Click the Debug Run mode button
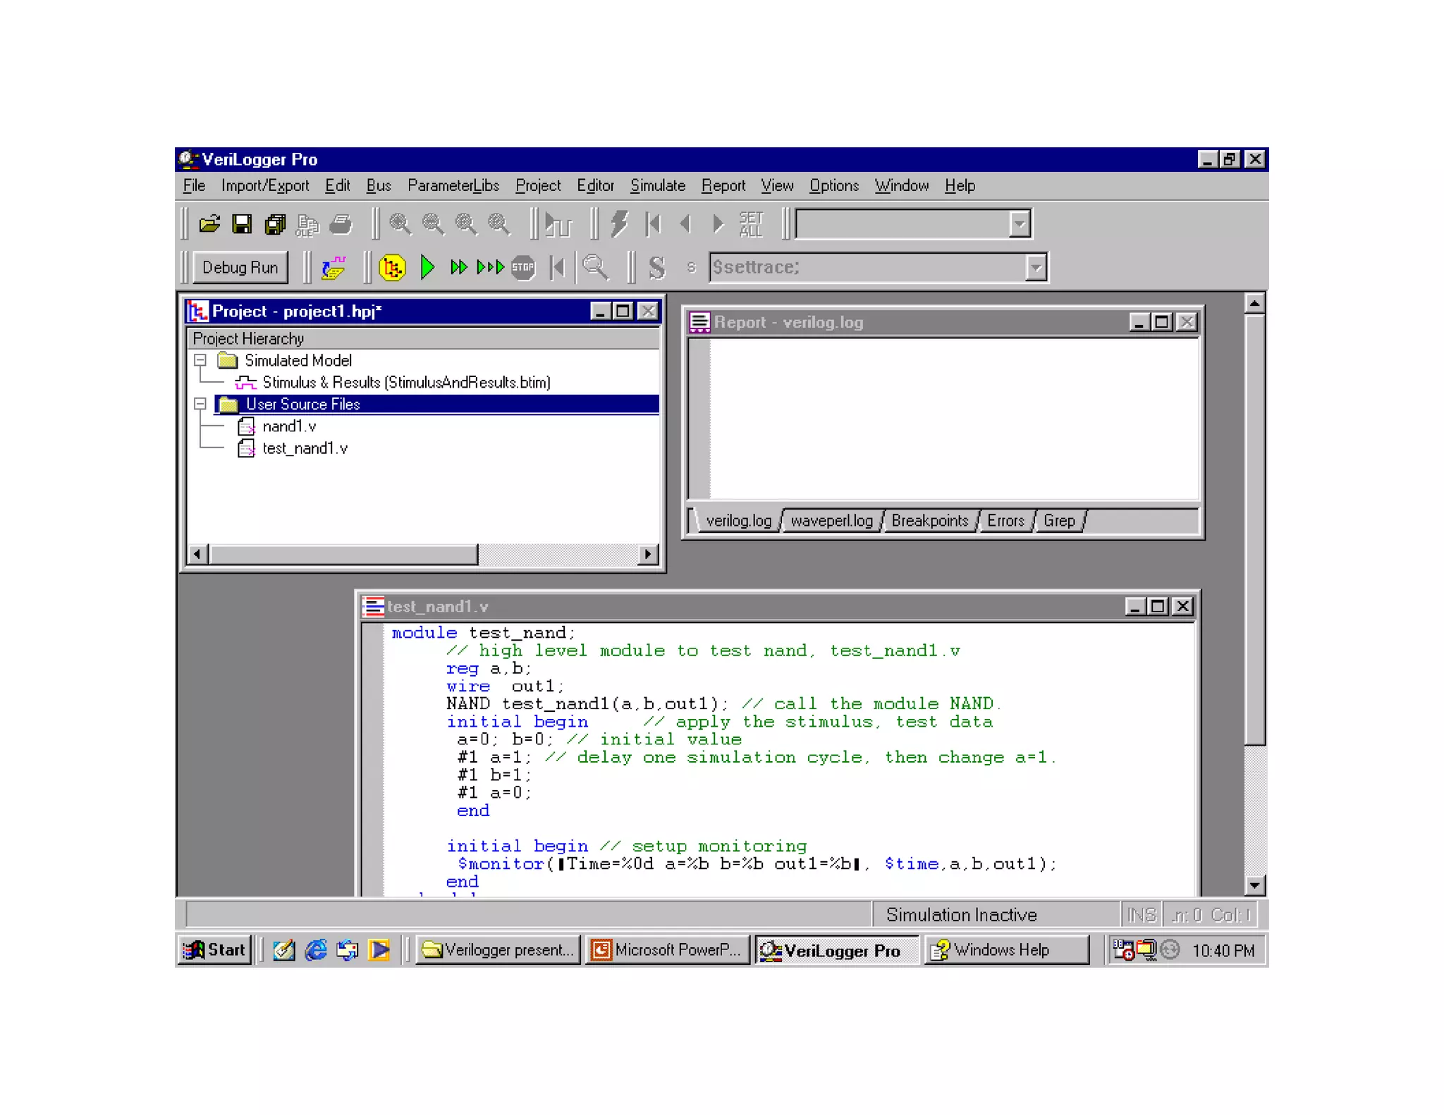The height and width of the screenshot is (1115, 1444). tap(240, 268)
